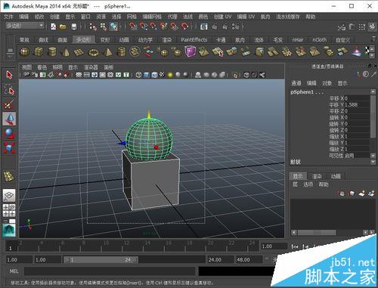Create a polygon cylinder from the shelf

point(52,52)
